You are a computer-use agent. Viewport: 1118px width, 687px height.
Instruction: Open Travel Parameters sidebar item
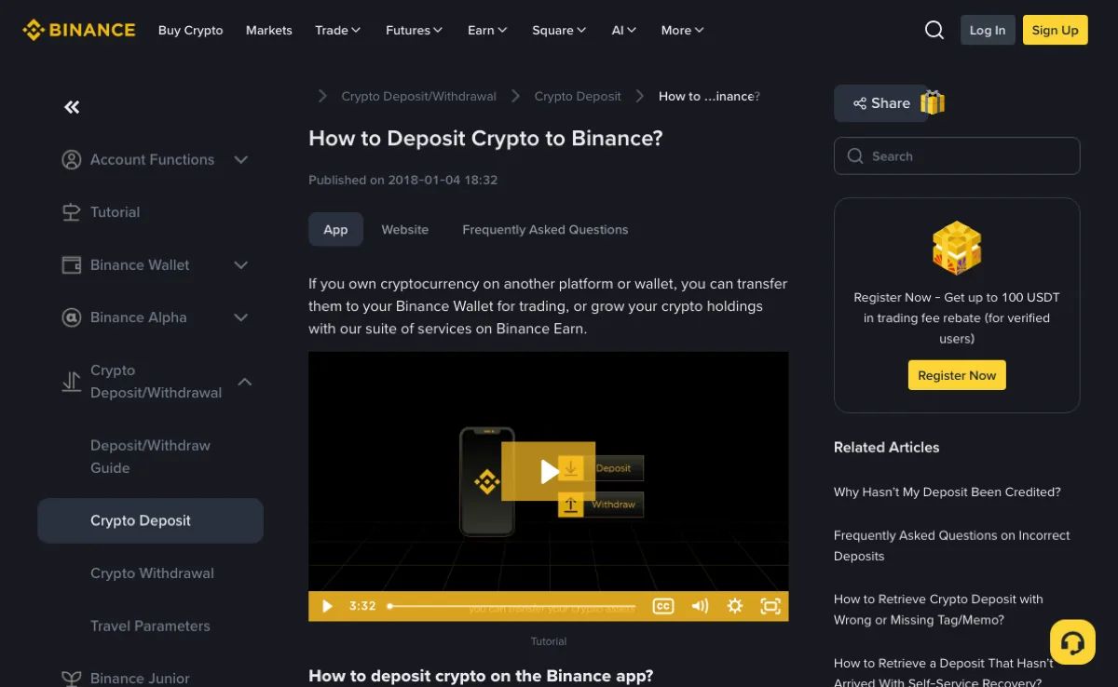(150, 626)
